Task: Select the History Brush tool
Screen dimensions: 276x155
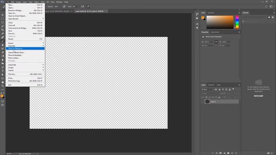Action: pos(3,49)
